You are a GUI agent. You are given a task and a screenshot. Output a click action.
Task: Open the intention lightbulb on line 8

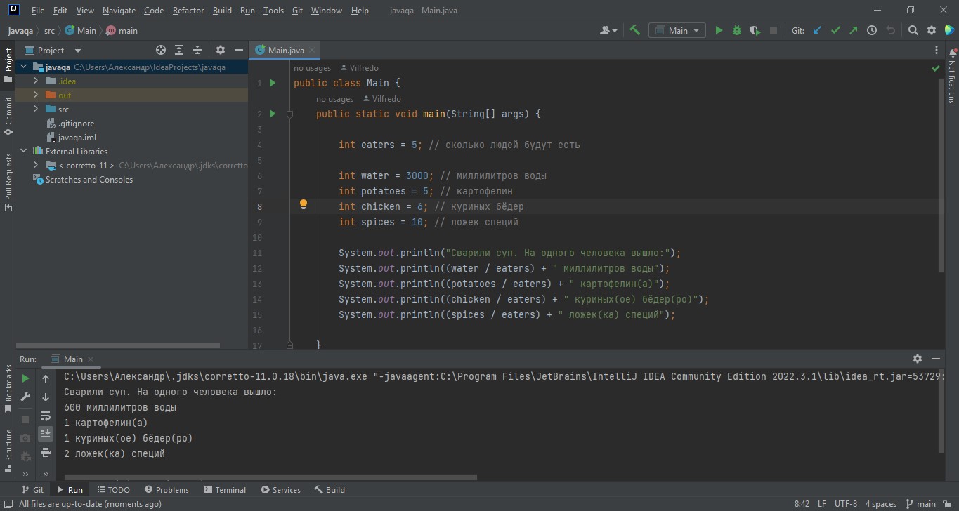tap(304, 204)
